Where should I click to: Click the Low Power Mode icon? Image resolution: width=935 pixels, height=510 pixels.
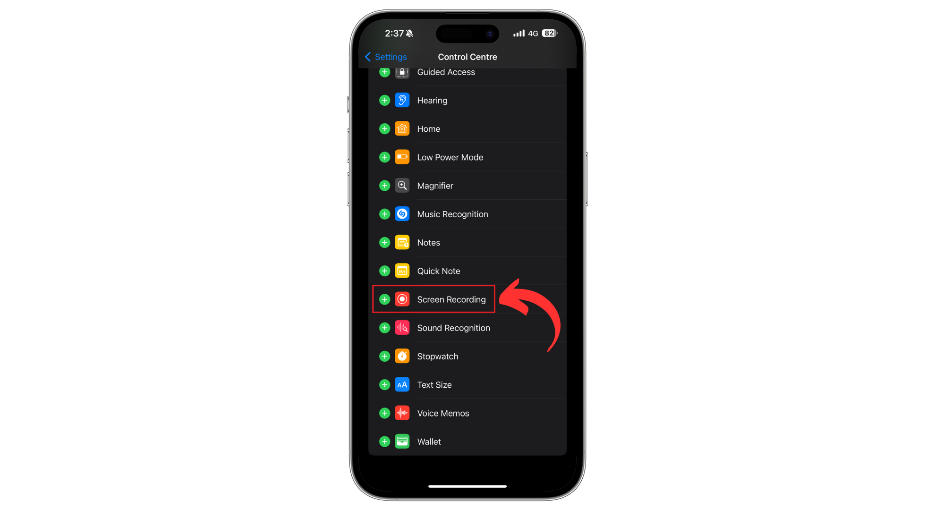[x=402, y=157]
